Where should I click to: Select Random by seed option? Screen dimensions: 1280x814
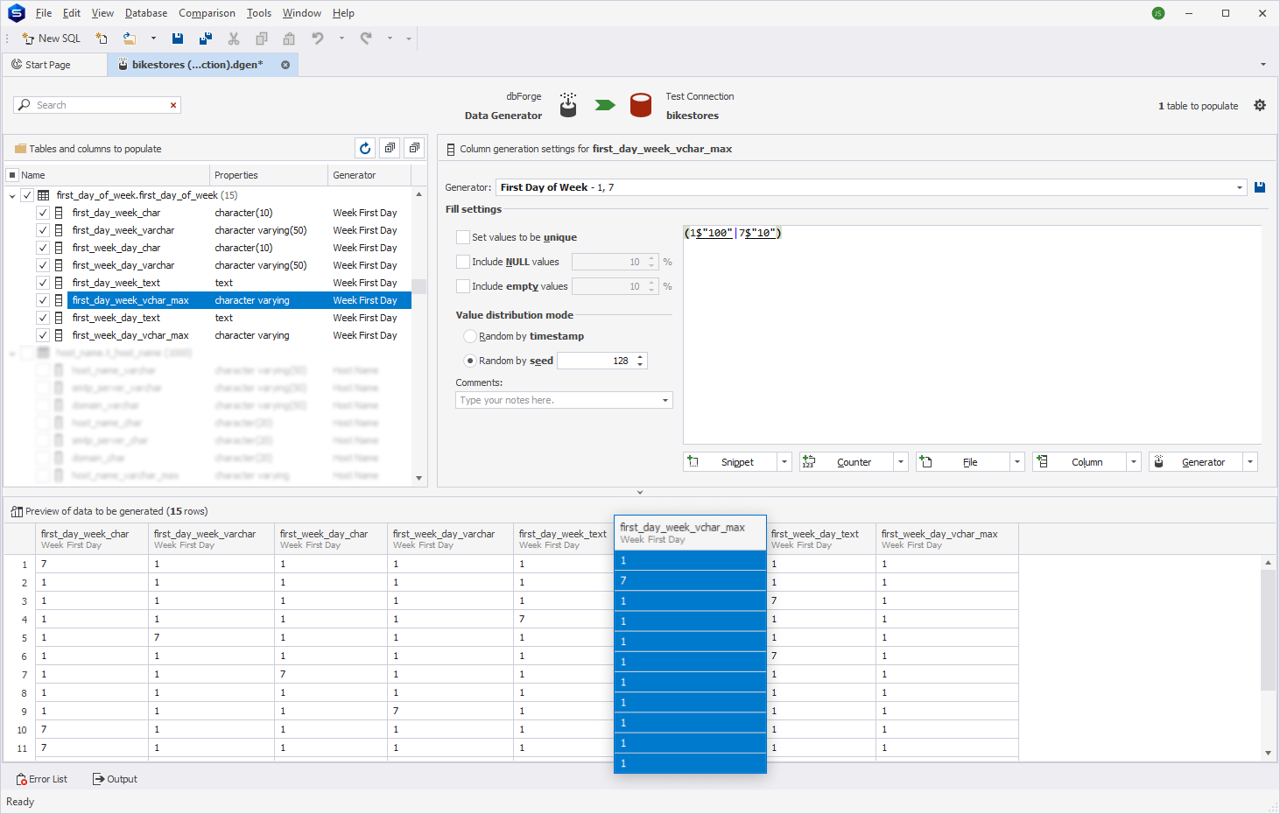(470, 361)
